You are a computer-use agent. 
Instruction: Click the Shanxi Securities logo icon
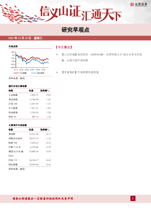132,5
